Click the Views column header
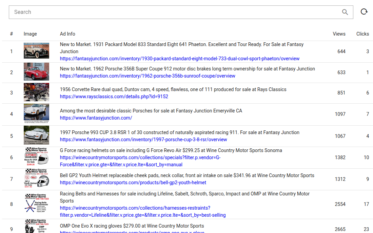This screenshot has width=373, height=233. pos(339,34)
